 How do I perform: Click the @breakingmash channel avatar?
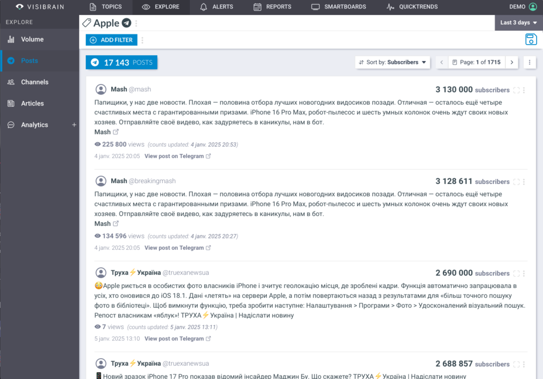101,181
